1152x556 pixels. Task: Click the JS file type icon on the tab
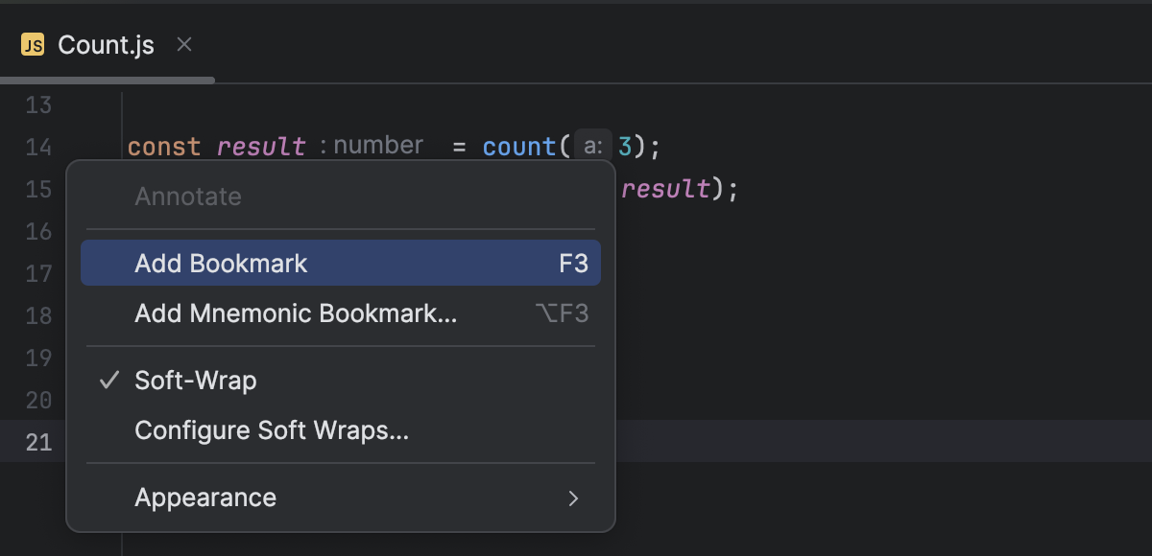[x=34, y=43]
